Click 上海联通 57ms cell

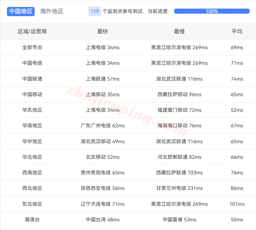pos(102,79)
